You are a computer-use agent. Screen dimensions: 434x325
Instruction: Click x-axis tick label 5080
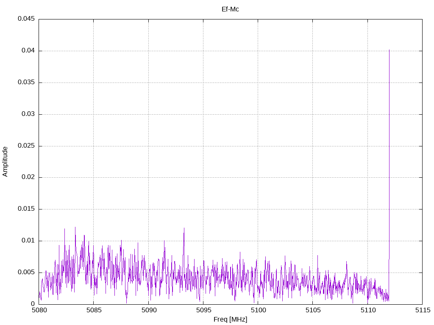click(39, 310)
